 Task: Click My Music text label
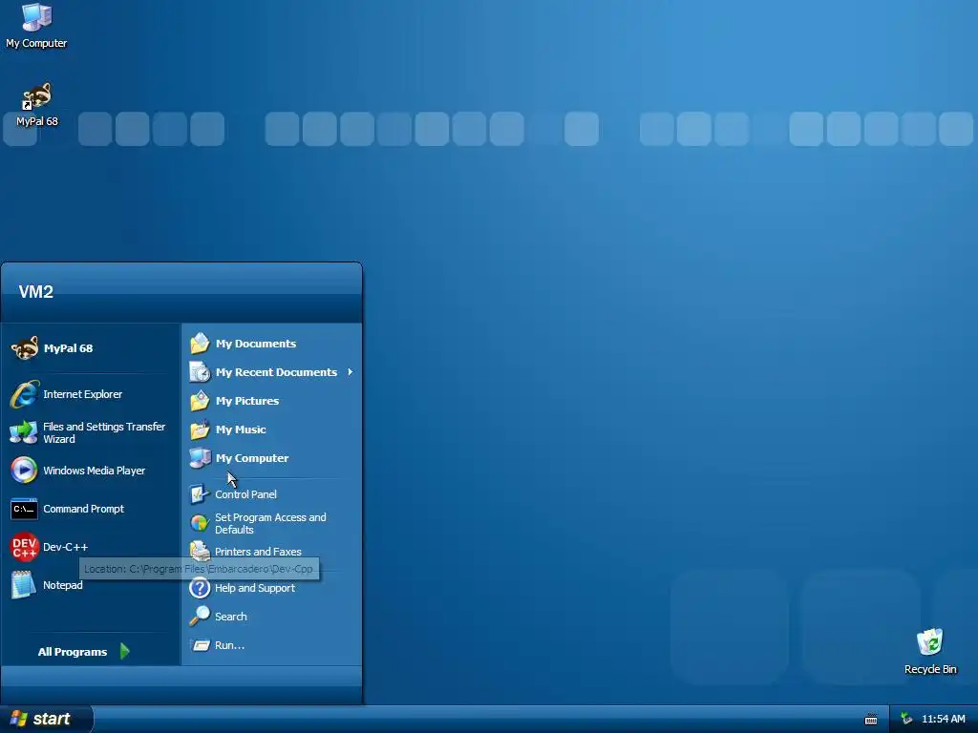pos(241,429)
